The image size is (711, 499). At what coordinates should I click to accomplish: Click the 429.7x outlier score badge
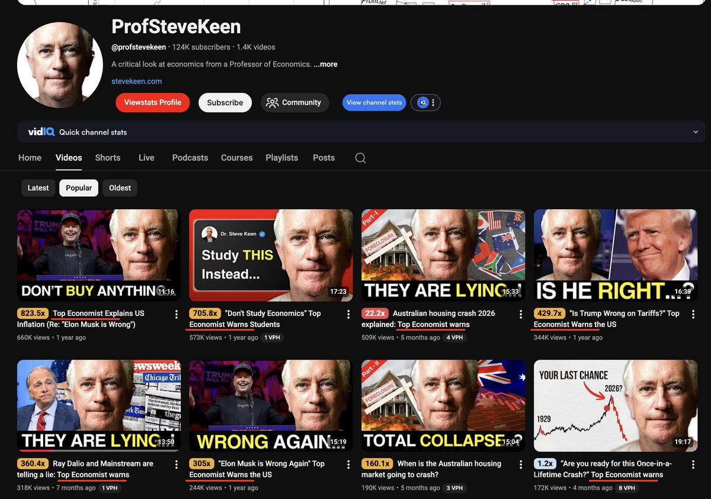[x=549, y=314]
